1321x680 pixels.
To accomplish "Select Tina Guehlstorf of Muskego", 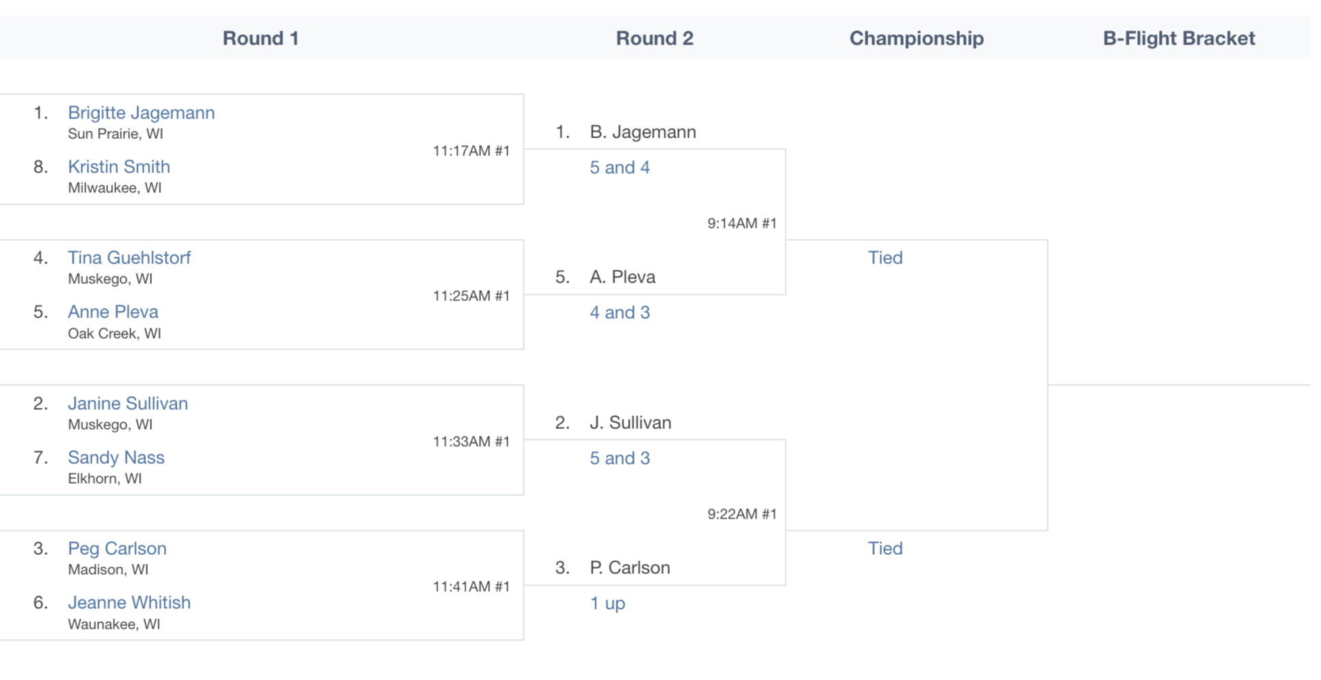I will click(129, 257).
